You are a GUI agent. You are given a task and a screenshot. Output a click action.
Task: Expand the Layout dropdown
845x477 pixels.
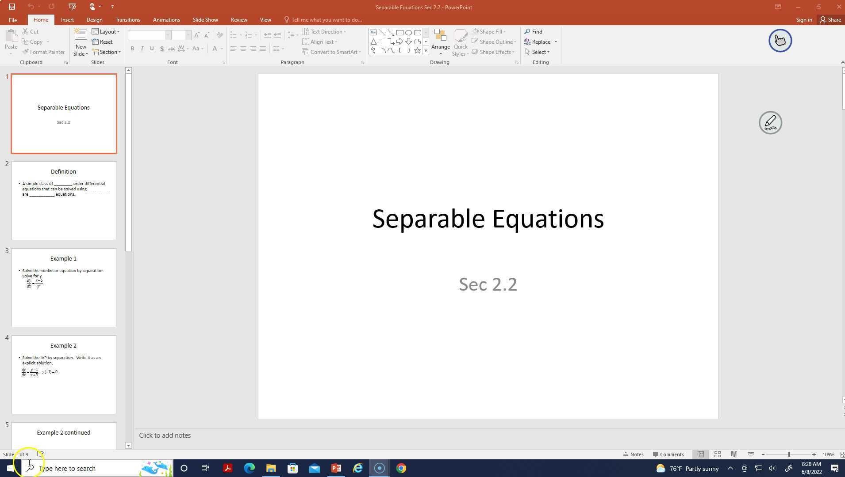(x=106, y=32)
